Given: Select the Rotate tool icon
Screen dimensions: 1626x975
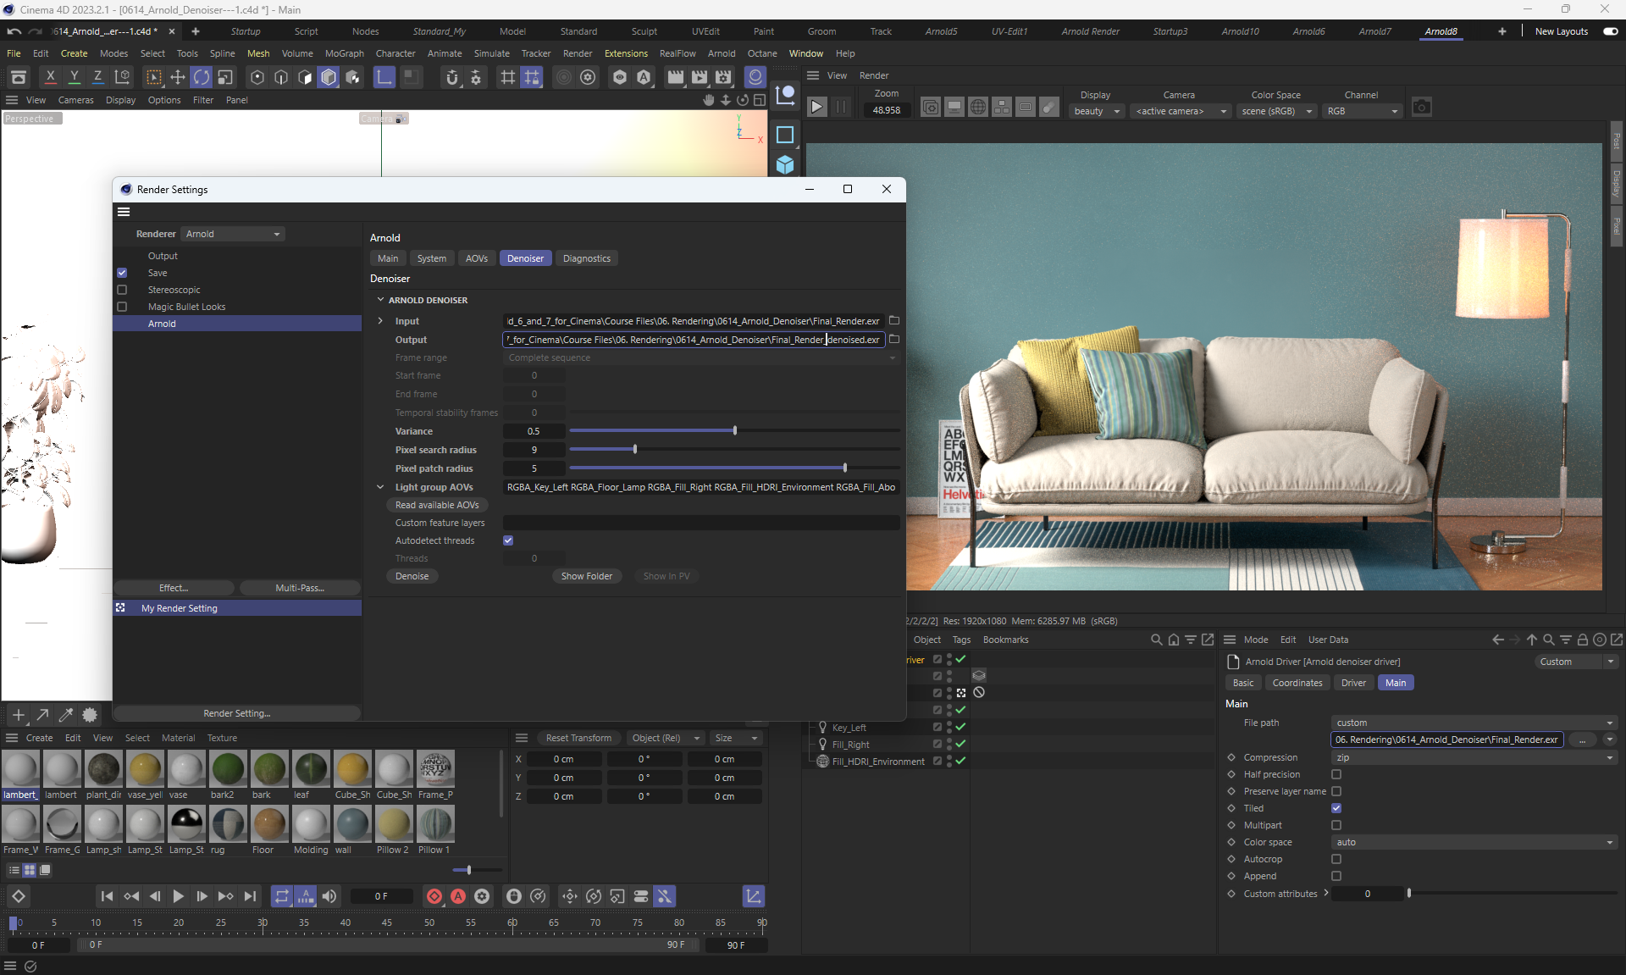Looking at the screenshot, I should [x=202, y=77].
